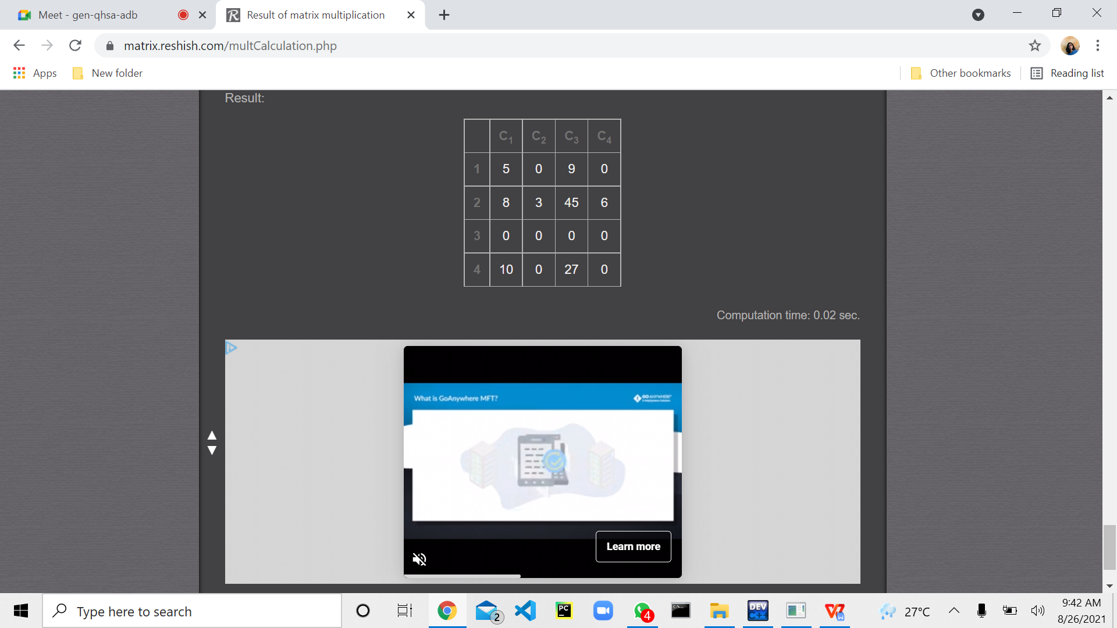Show hidden system tray icons
The height and width of the screenshot is (628, 1117).
tap(954, 611)
